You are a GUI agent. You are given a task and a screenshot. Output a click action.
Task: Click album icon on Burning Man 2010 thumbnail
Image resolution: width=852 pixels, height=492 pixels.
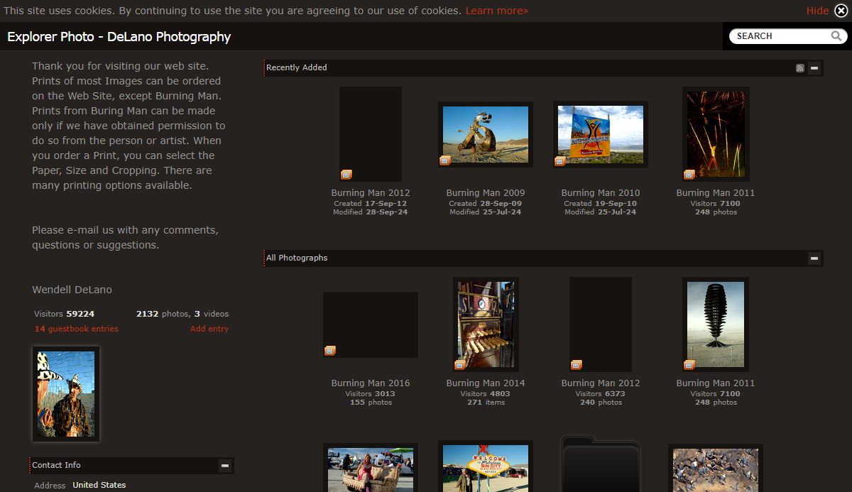[x=559, y=161]
